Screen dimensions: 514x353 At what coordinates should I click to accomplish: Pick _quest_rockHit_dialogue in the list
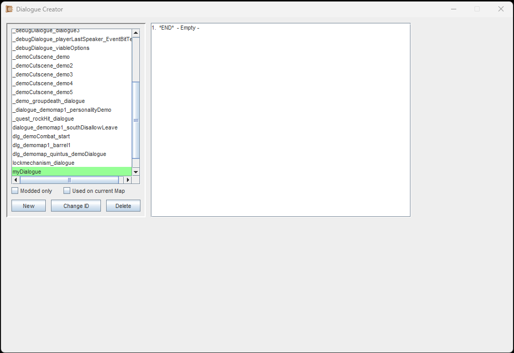(43, 119)
